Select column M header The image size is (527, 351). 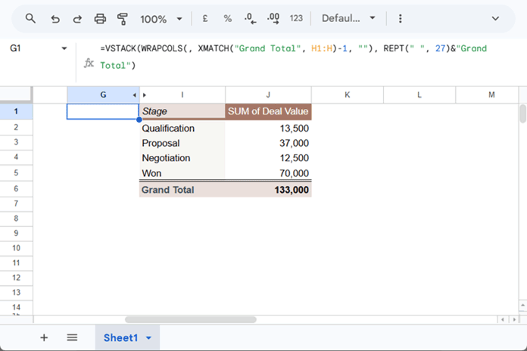point(491,95)
